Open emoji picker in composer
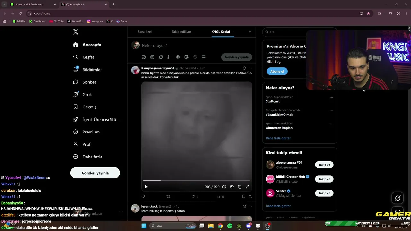411x231 pixels. tap(178, 57)
